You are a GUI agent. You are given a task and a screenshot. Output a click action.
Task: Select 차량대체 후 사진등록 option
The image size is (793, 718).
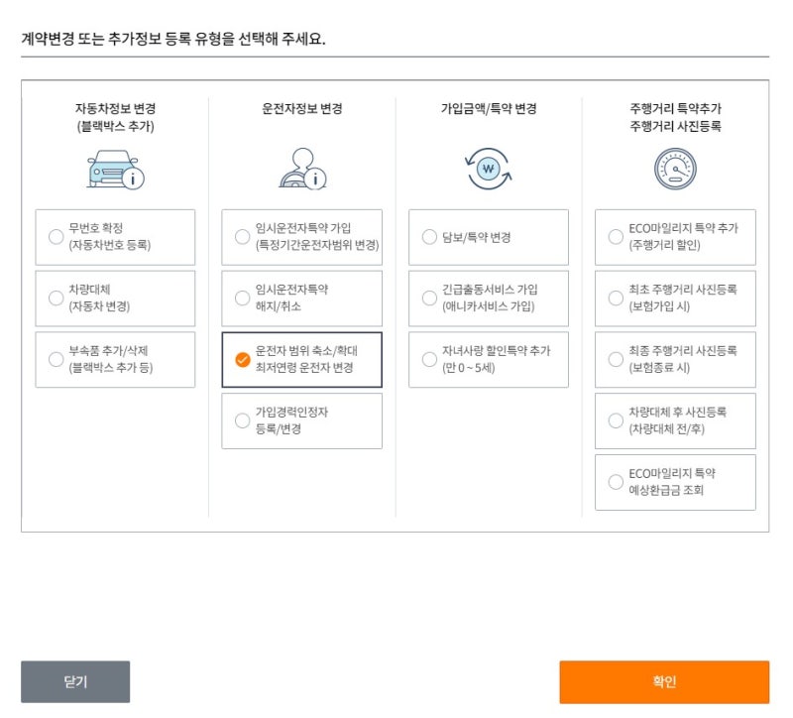pyautogui.click(x=675, y=420)
